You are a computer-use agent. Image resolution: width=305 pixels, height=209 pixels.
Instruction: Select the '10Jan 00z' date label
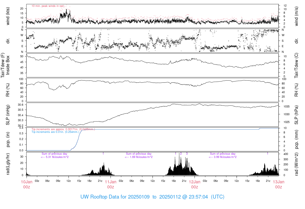point(27,185)
